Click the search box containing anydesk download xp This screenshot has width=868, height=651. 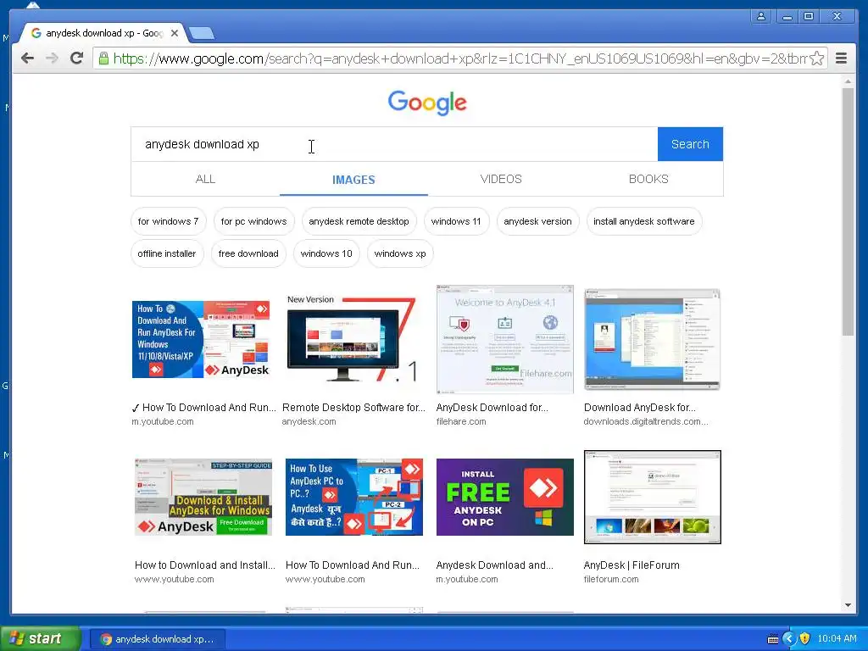click(394, 144)
